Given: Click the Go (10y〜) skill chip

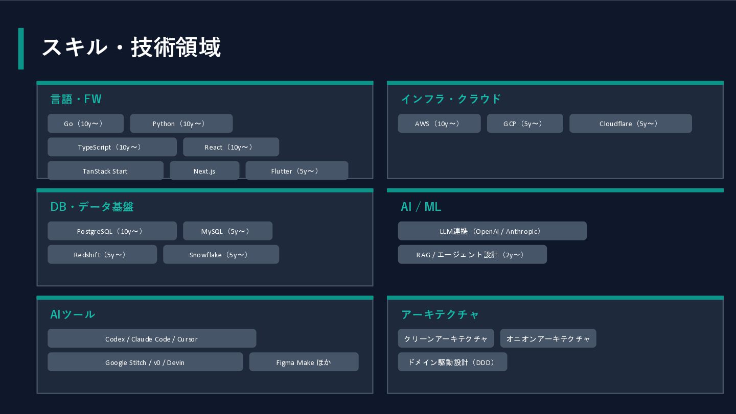Looking at the screenshot, I should click(85, 124).
